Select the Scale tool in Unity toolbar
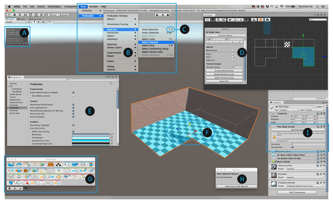Screen dimensions: 333x204 point(25,15)
